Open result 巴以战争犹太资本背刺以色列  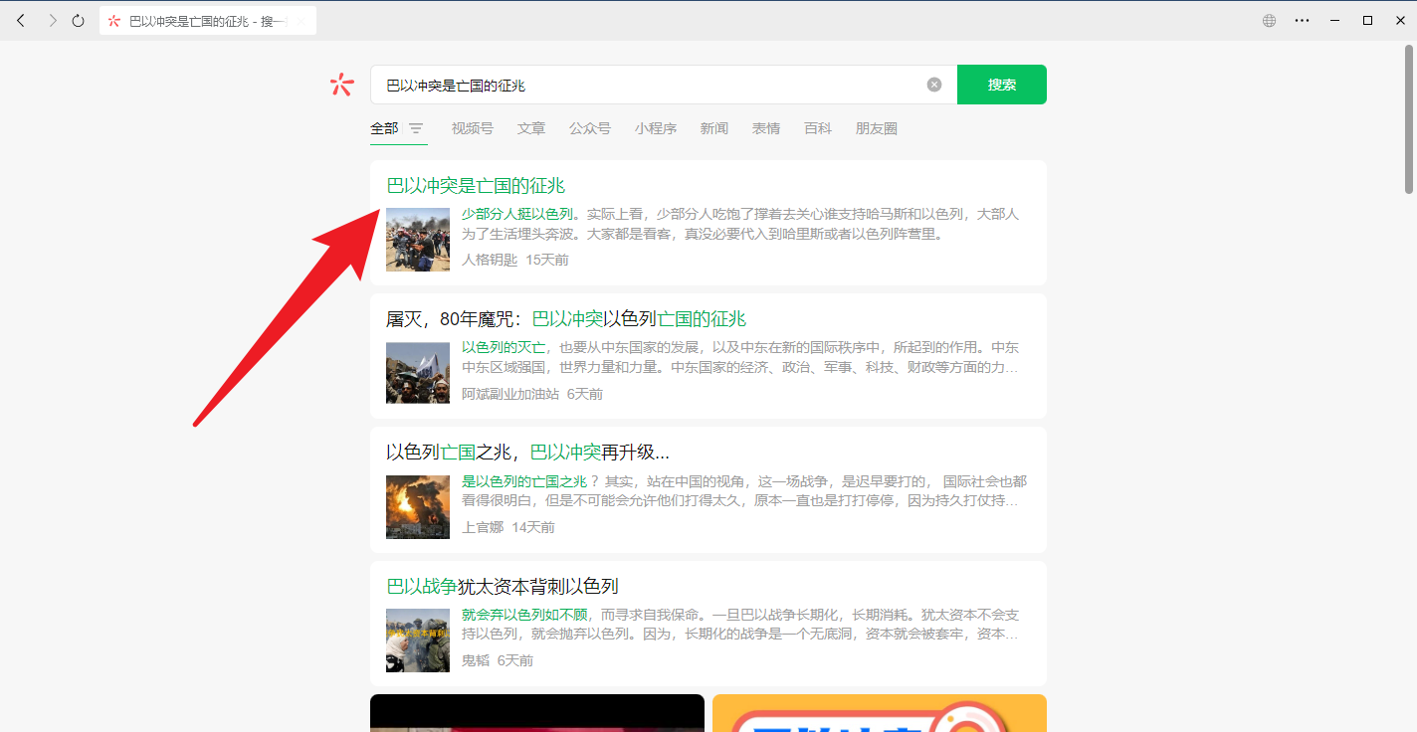tap(503, 586)
